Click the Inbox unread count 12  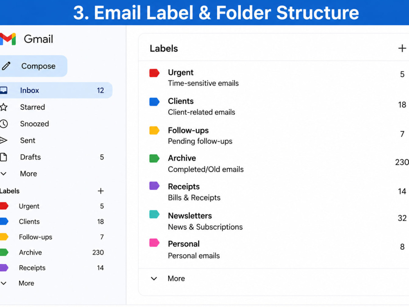pos(101,90)
